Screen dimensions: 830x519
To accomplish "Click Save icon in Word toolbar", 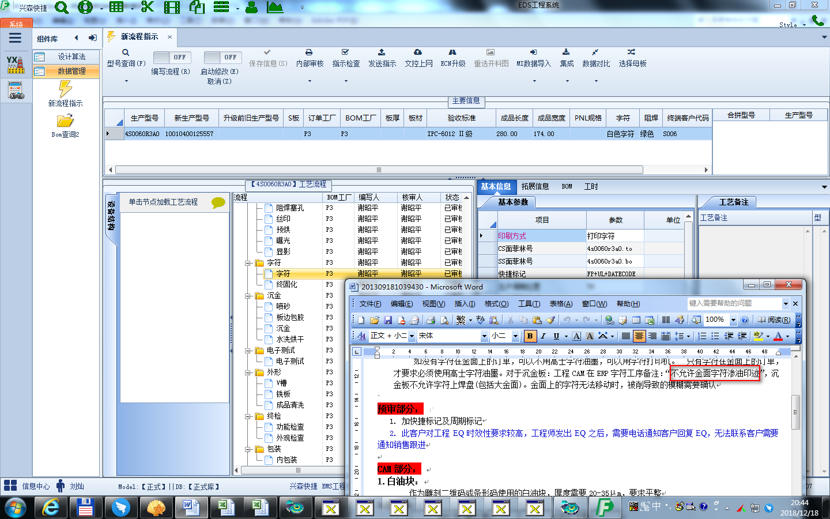I will pos(388,319).
